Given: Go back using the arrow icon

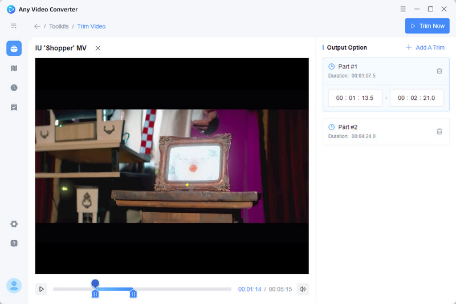Looking at the screenshot, I should (37, 26).
